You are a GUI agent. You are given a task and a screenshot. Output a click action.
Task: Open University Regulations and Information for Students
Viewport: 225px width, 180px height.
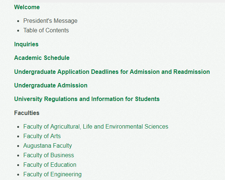point(87,99)
